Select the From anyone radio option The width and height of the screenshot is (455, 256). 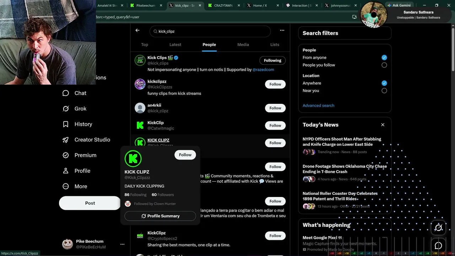click(384, 58)
